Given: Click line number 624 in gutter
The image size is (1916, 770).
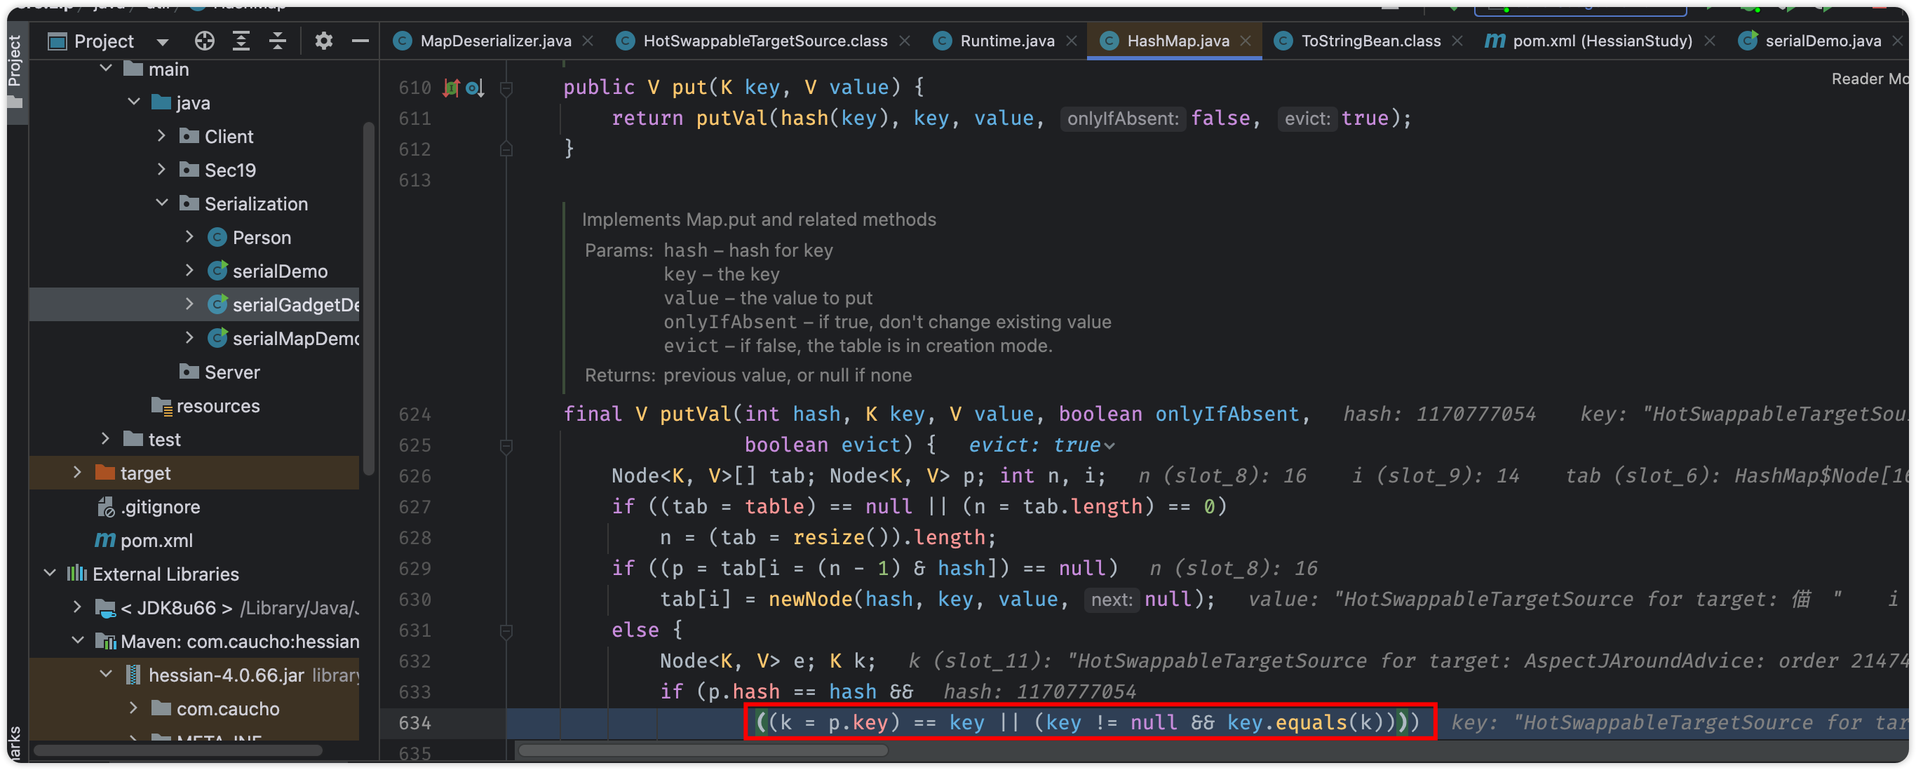Looking at the screenshot, I should pos(414,414).
